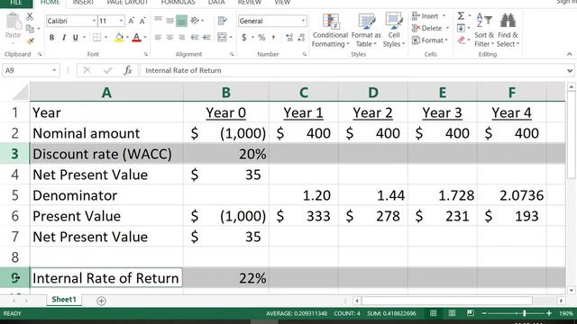Screen dimensions: 577x324
Task: Click the Increase Indent icon
Action: [x=206, y=38]
